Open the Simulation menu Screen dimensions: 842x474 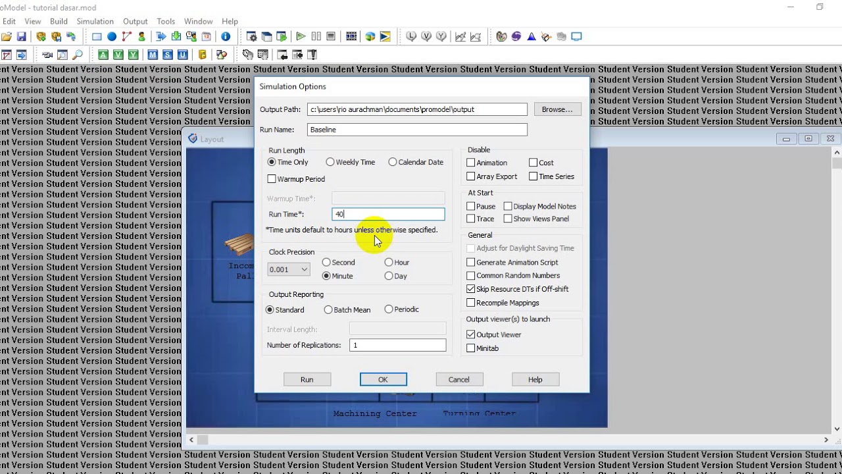95,22
